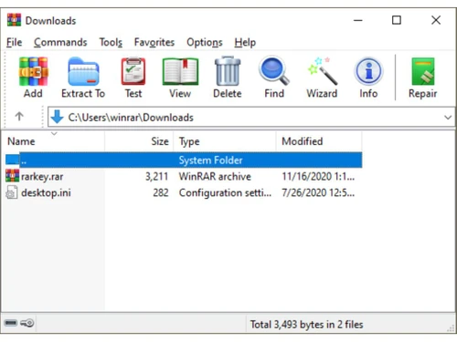Click the parent folder icon in ".." row
Image resolution: width=457 pixels, height=342 pixels.
13,160
